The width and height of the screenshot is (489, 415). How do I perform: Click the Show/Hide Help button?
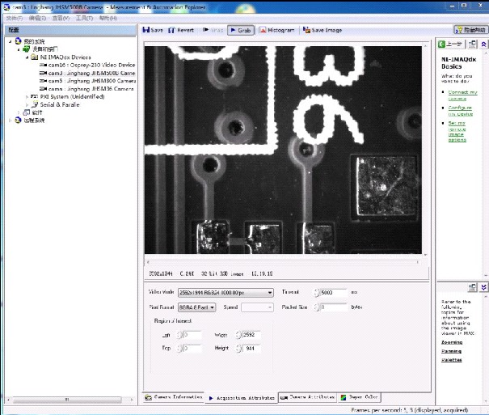pos(471,30)
